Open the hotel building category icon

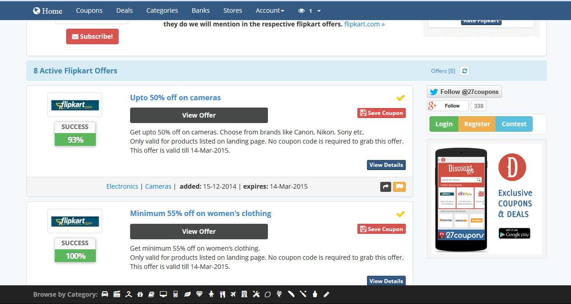pyautogui.click(x=244, y=294)
